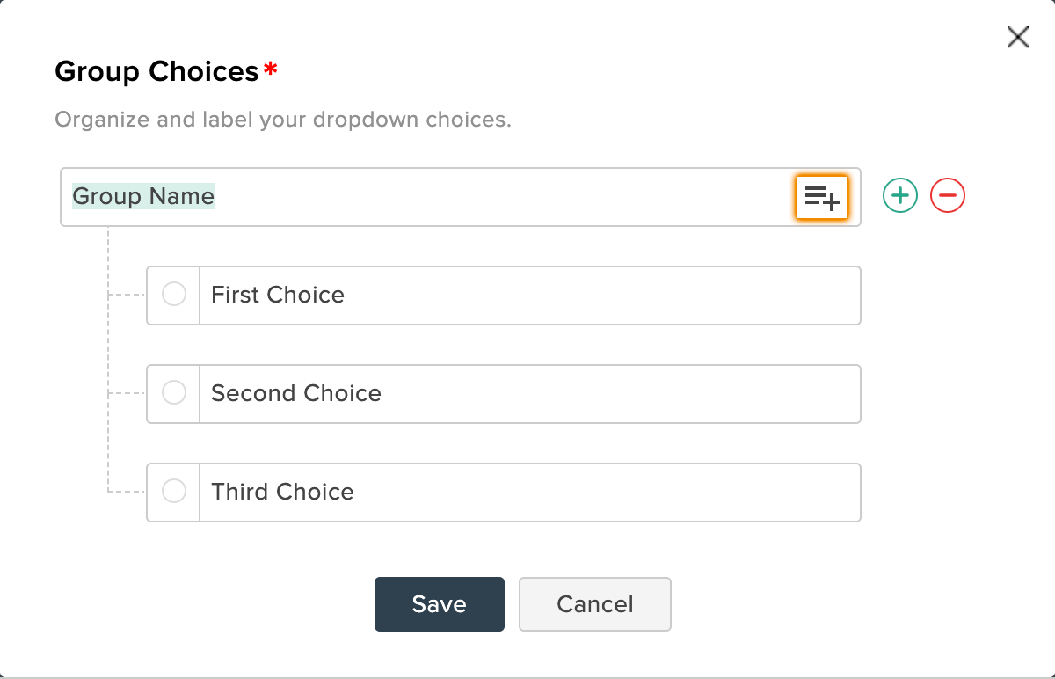The width and height of the screenshot is (1055, 679).
Task: Remove the group using red minus icon
Action: [948, 195]
